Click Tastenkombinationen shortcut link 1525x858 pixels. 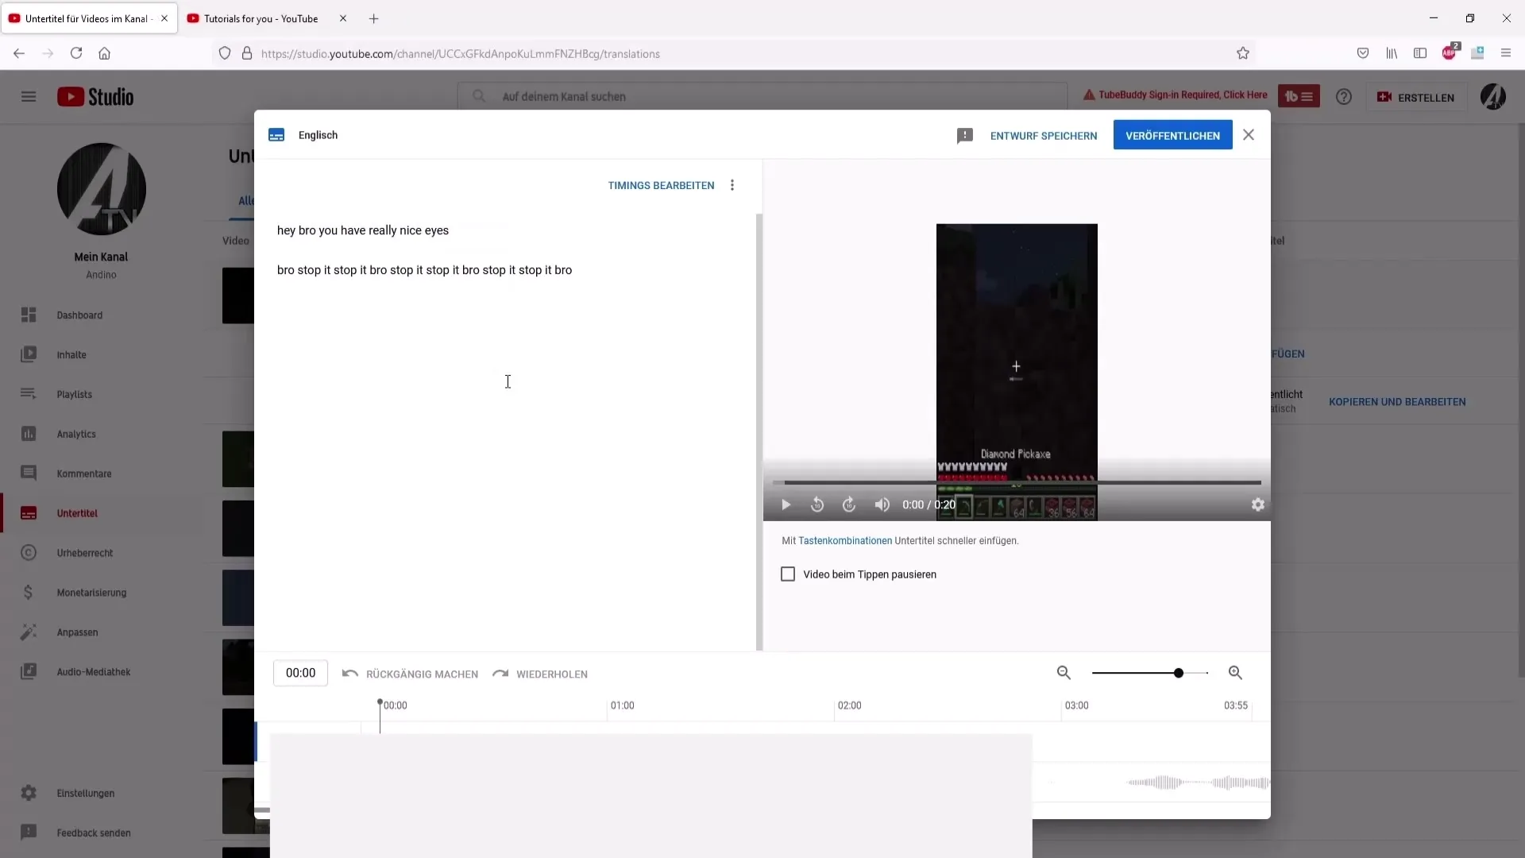click(845, 540)
